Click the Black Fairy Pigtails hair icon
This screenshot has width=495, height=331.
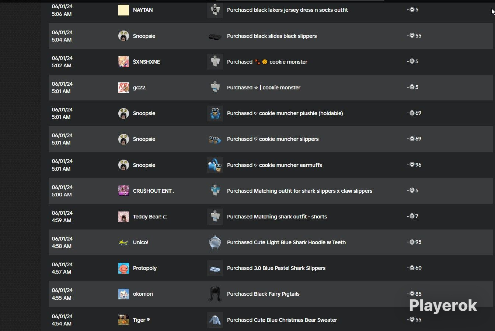coord(215,294)
